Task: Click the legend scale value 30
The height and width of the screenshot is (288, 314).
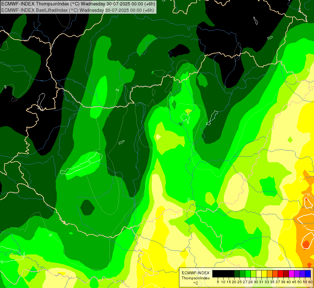Action: pos(256,282)
